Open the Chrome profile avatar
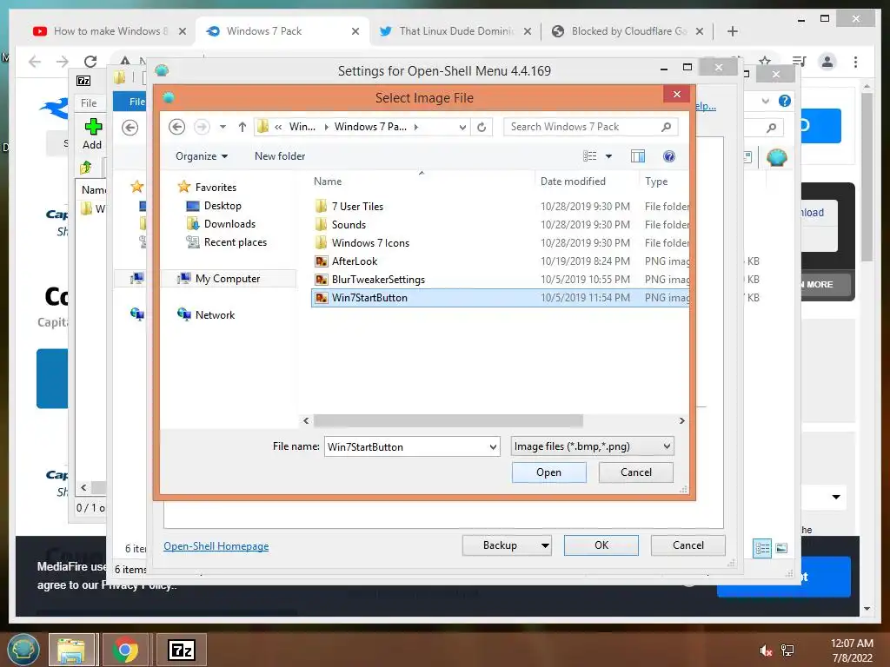Screen dimensions: 890x667 click(x=827, y=62)
